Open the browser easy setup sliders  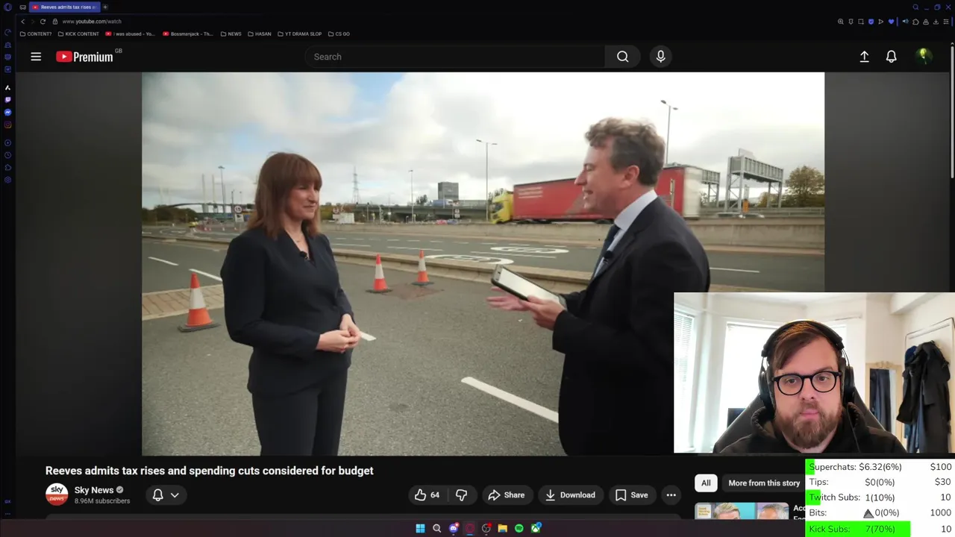click(x=946, y=22)
